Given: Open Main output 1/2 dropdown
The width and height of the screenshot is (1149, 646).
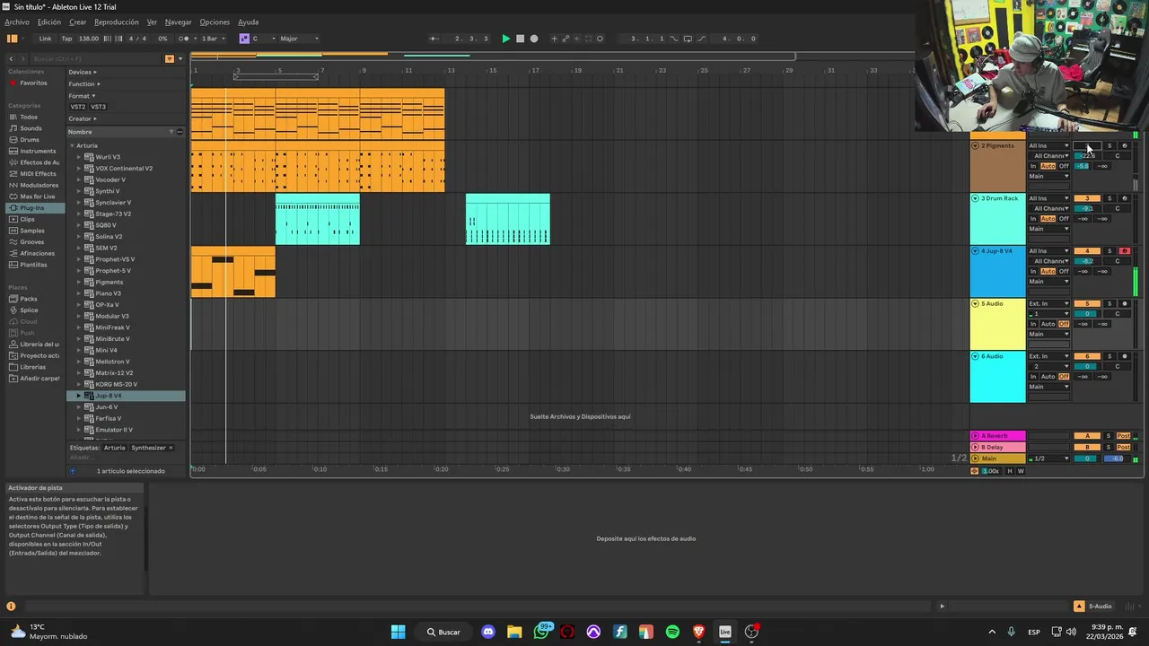Looking at the screenshot, I should (1048, 458).
